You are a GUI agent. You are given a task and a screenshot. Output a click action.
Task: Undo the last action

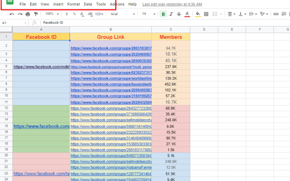pos(12,14)
